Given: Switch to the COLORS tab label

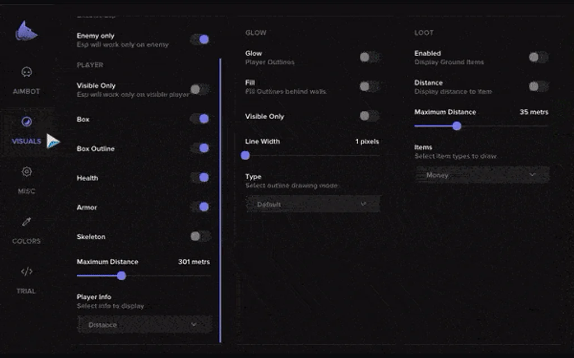Looking at the screenshot, I should (x=26, y=241).
